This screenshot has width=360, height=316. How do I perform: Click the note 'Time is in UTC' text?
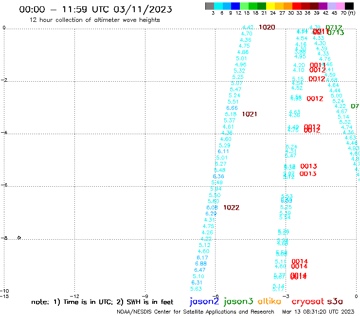[x=88, y=302]
